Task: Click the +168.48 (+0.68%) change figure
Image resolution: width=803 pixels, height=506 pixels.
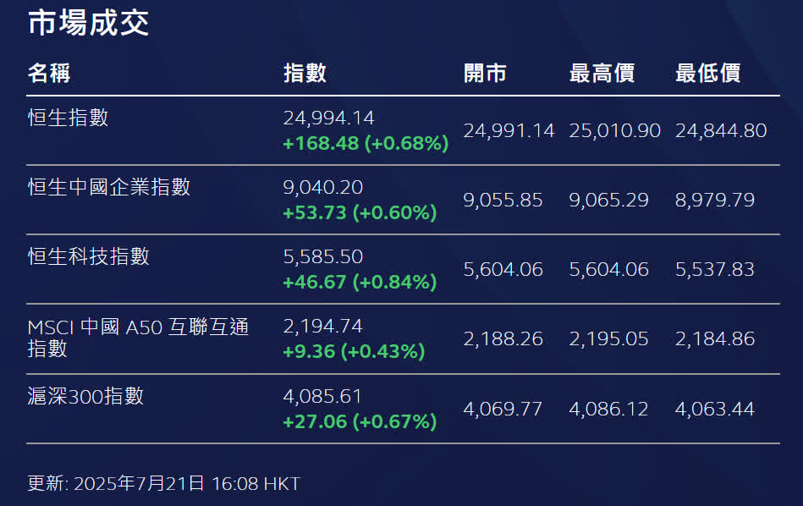Action: coord(366,143)
